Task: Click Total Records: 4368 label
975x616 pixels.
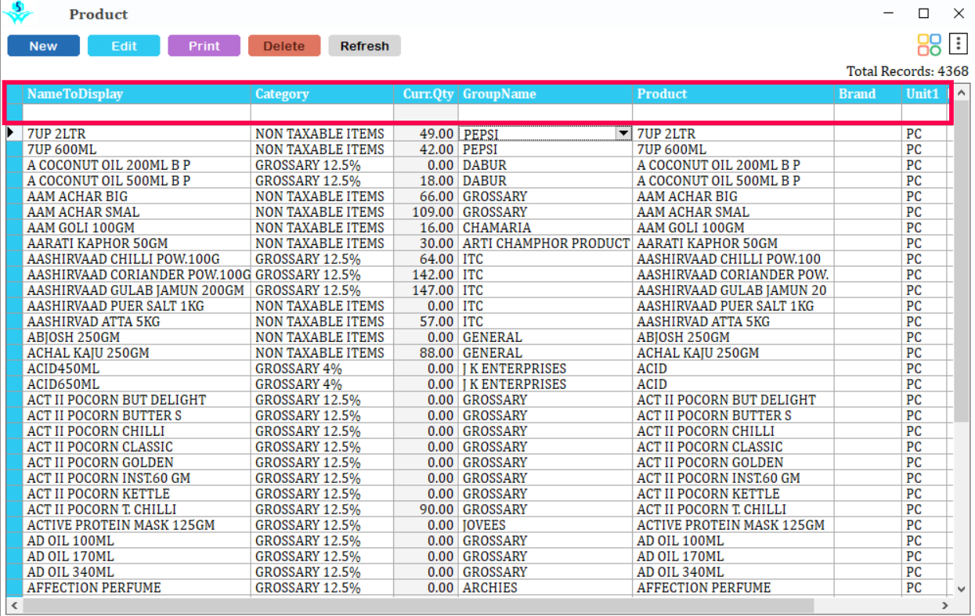Action: [x=907, y=71]
